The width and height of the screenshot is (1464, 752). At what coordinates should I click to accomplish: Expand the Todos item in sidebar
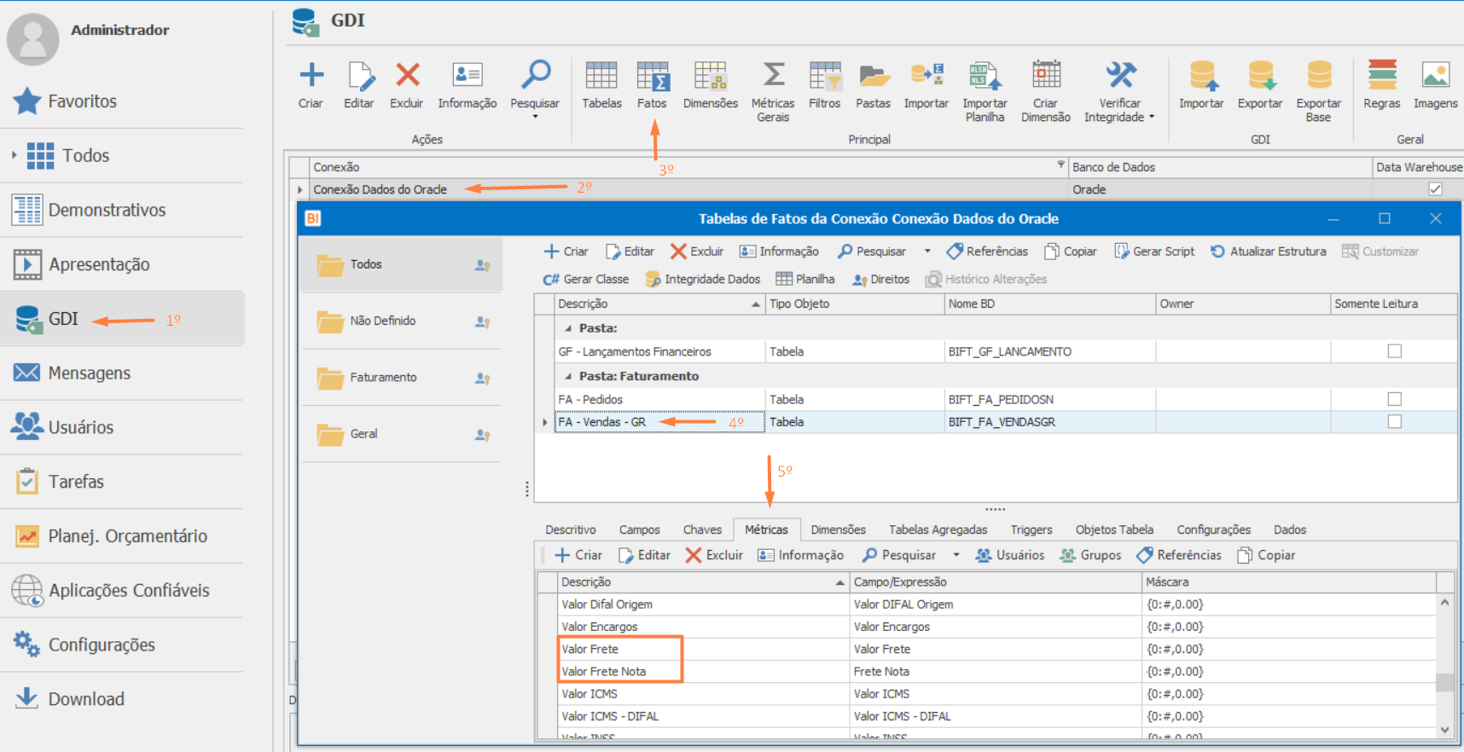click(x=14, y=155)
